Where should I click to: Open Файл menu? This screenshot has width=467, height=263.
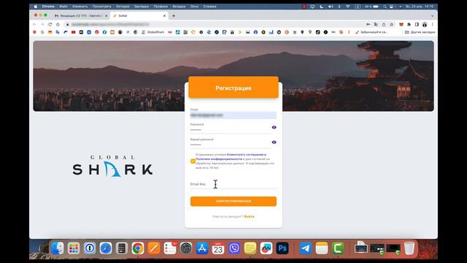click(63, 7)
